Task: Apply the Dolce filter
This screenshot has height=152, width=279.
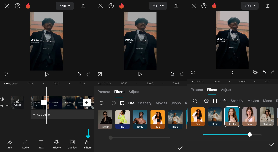Action: tap(250, 117)
